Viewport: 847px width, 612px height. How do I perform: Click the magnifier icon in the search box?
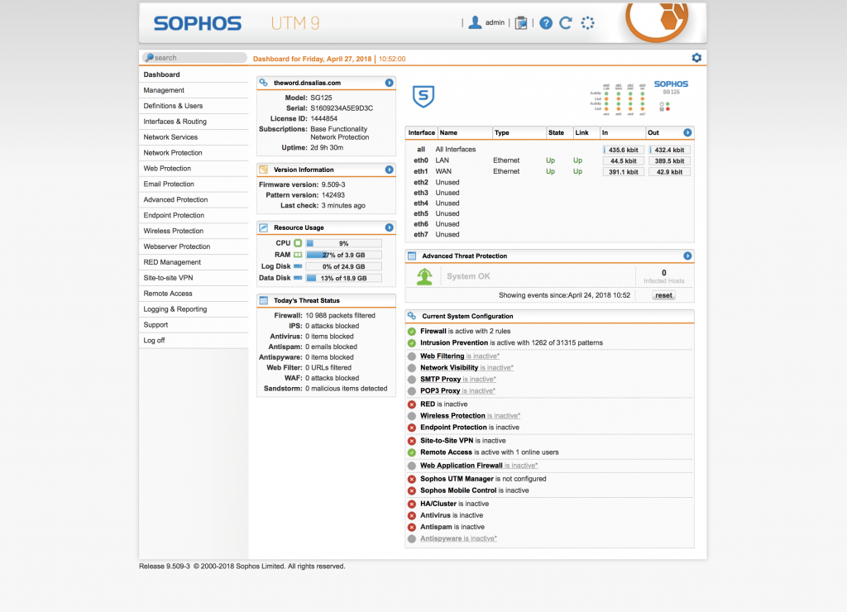coord(149,58)
